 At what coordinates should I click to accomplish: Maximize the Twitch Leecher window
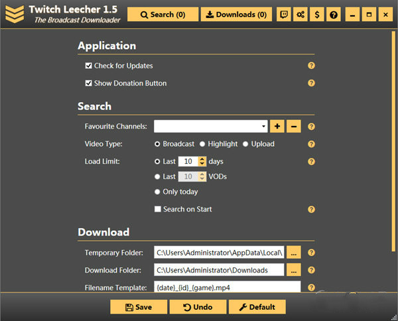coord(369,15)
